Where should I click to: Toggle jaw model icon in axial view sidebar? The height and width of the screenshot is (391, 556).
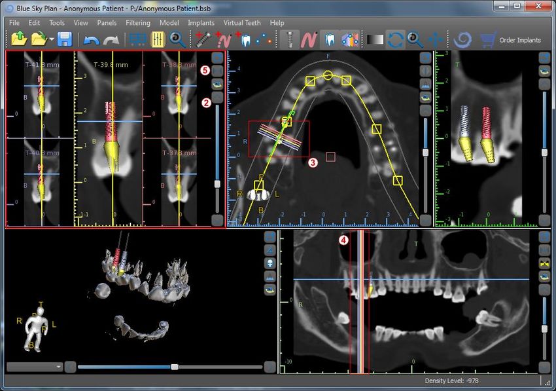tap(426, 97)
